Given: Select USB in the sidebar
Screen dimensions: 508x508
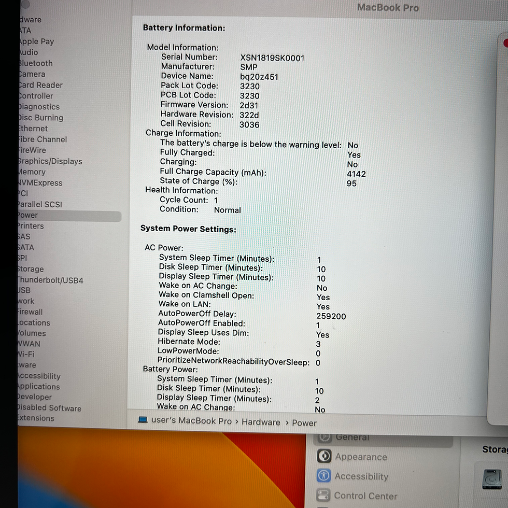Looking at the screenshot, I should (x=24, y=290).
